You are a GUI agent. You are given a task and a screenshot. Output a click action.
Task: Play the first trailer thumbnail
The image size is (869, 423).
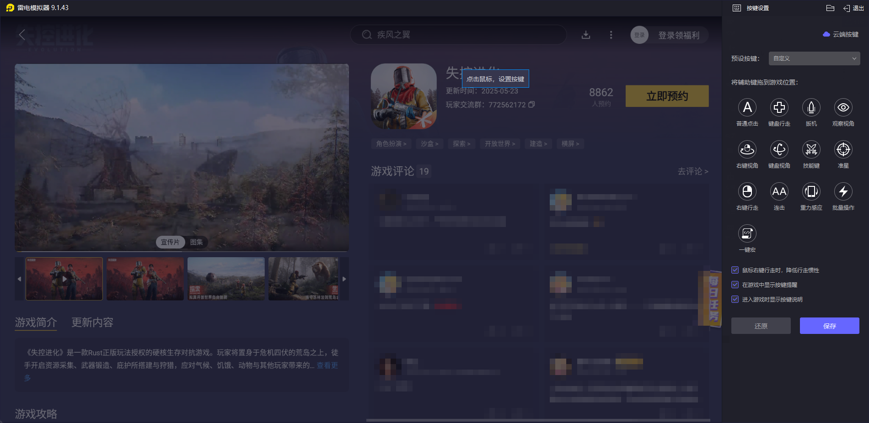pyautogui.click(x=64, y=279)
